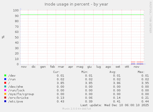Viewport: 153px width, 112px height.
Task: Click the 3.86 Avg value for root
Action: click(x=117, y=83)
